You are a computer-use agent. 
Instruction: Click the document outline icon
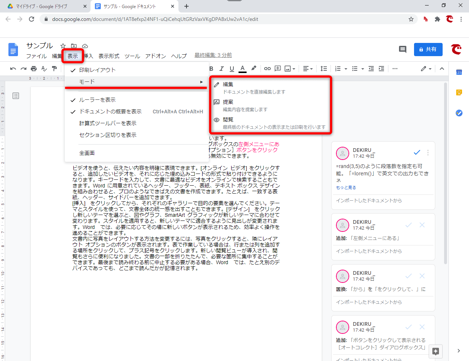click(x=16, y=96)
